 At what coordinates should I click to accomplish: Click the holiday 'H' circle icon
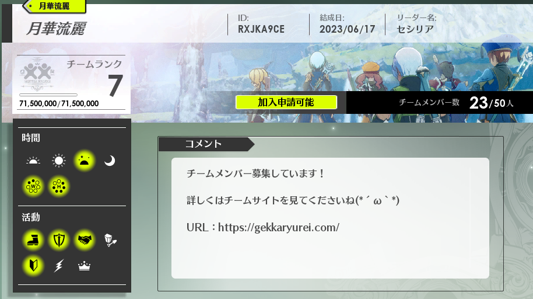[58, 186]
